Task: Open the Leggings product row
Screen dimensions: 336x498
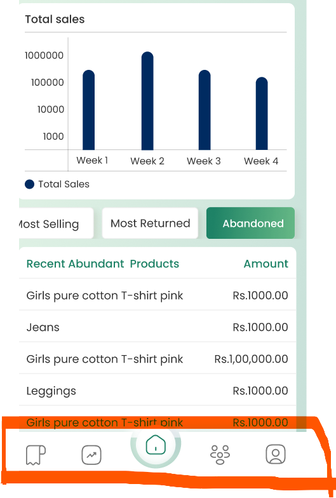Action: 158,391
